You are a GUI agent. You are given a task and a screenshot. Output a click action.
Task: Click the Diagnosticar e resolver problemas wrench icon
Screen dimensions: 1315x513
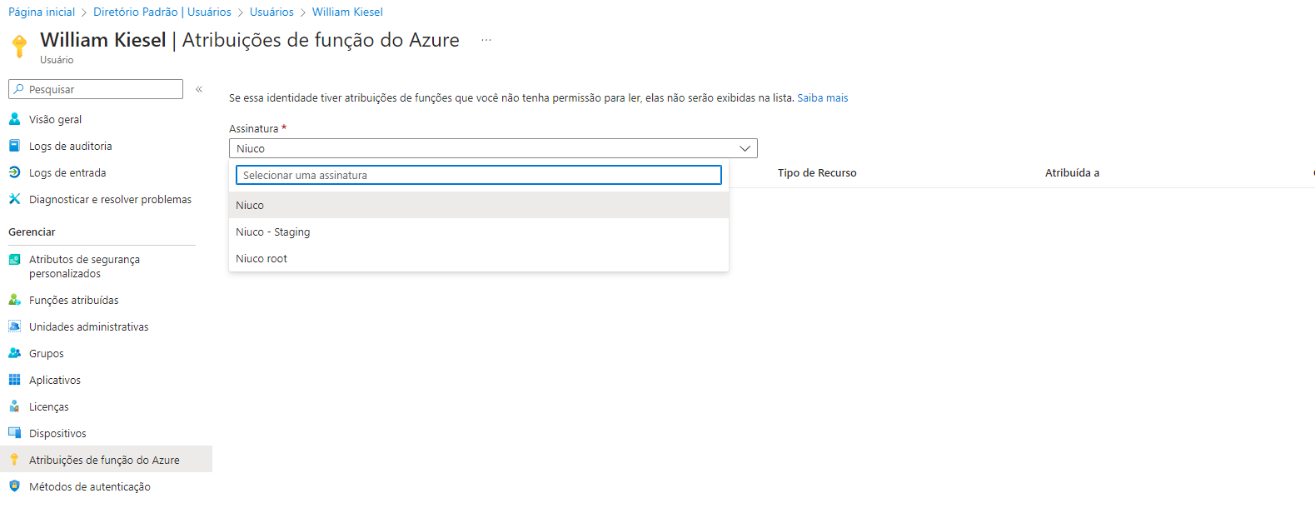point(14,199)
